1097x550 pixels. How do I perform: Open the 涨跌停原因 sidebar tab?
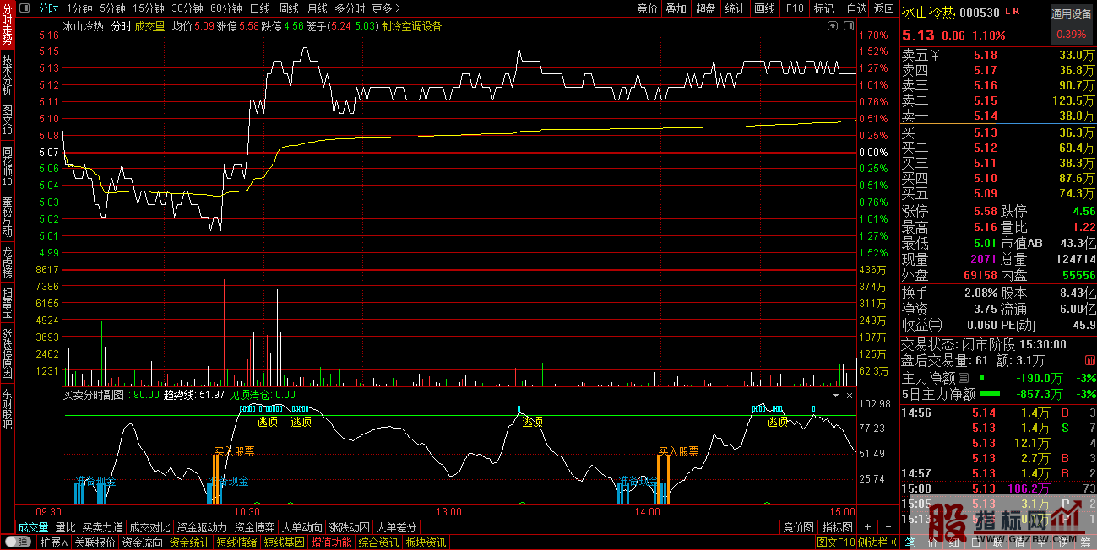8,354
